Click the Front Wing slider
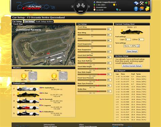 92,29
